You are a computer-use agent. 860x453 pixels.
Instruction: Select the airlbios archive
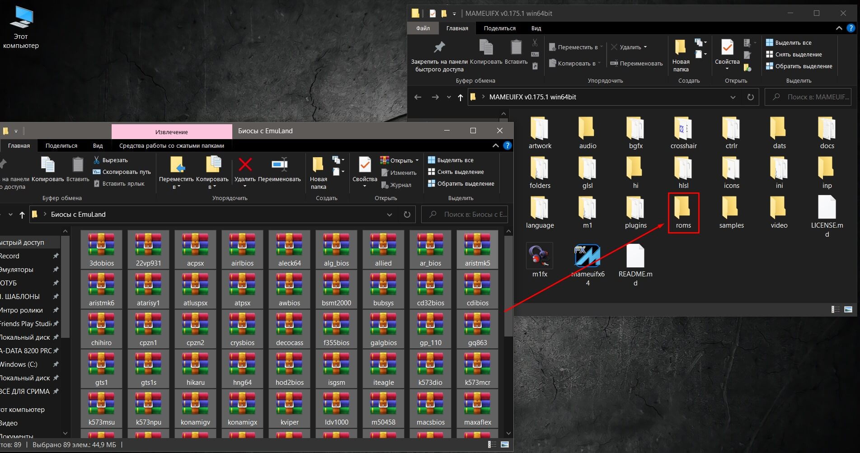(242, 249)
